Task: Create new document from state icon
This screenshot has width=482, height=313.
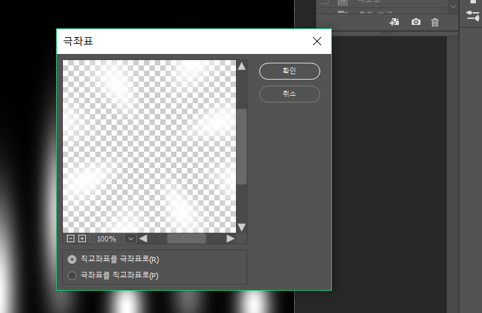Action: point(394,22)
